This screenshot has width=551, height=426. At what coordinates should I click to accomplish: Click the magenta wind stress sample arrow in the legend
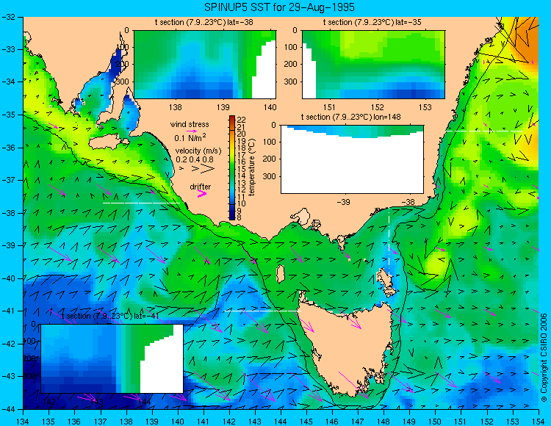[x=192, y=131]
